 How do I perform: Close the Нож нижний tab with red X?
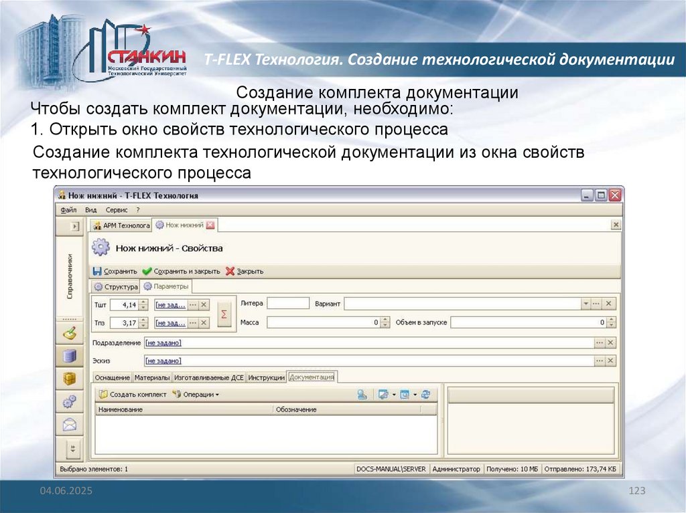point(210,225)
